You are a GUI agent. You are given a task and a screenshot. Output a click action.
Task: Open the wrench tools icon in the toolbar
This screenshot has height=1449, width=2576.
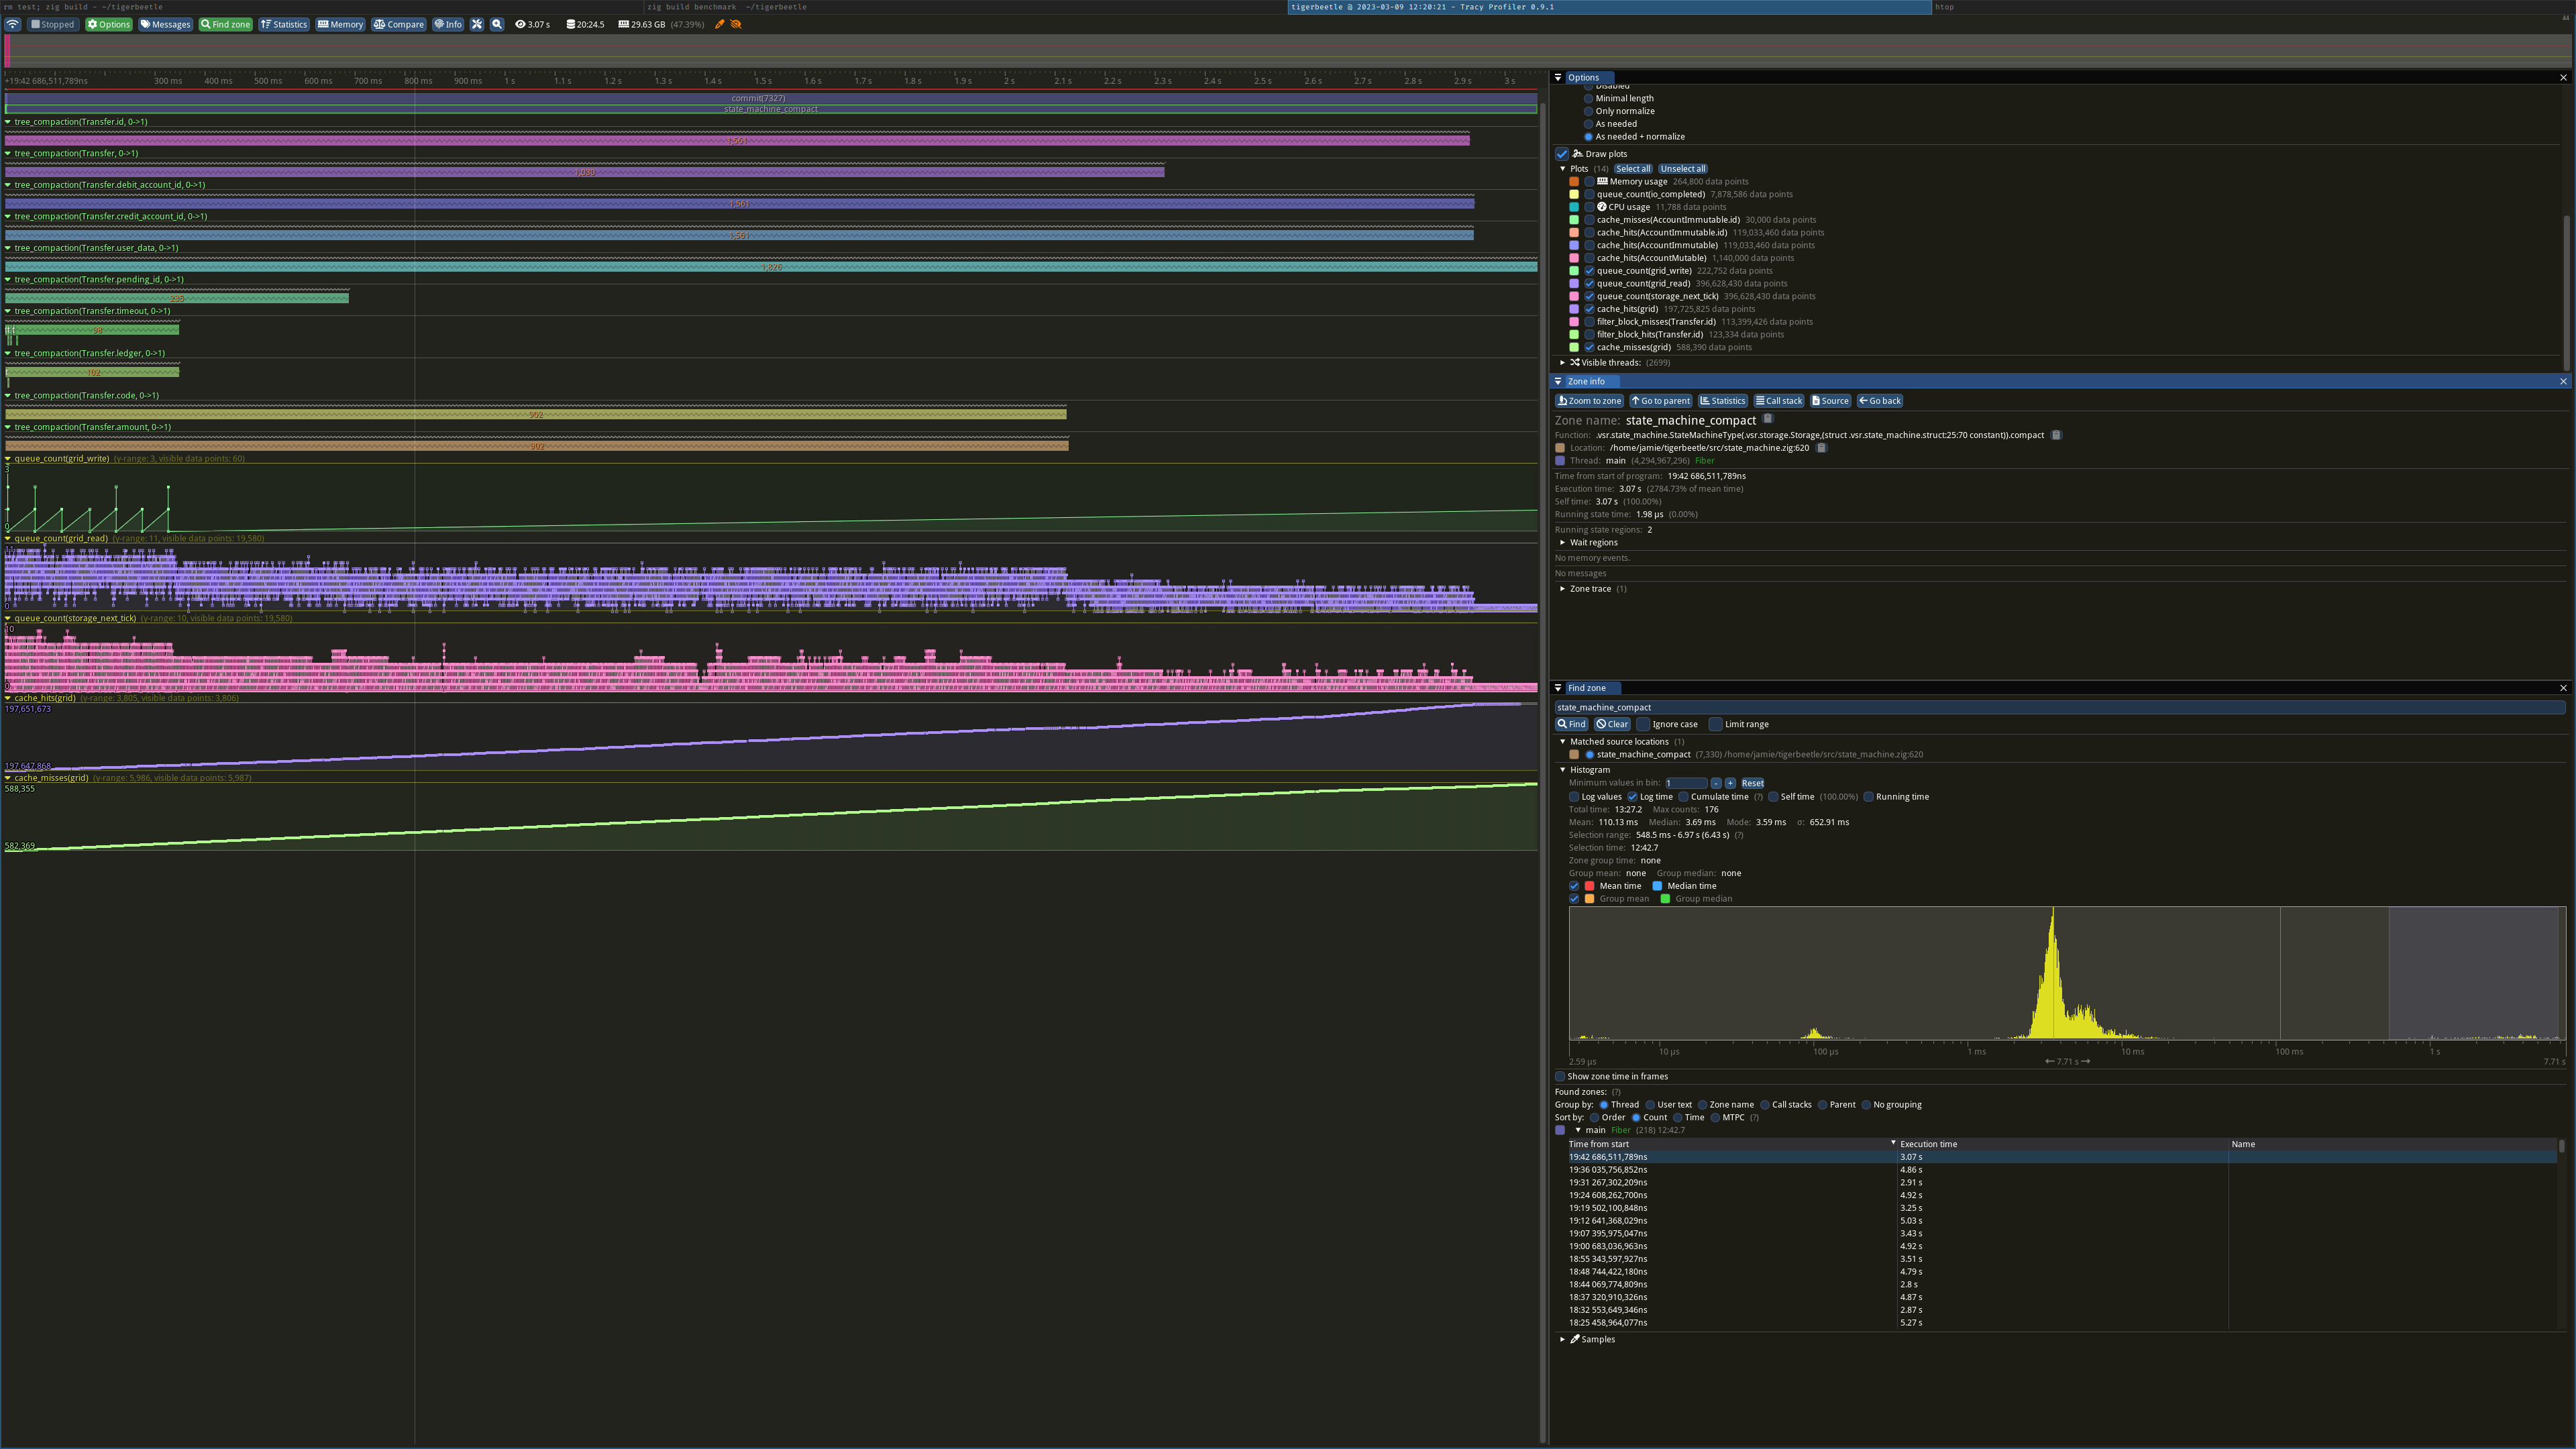coord(477,24)
